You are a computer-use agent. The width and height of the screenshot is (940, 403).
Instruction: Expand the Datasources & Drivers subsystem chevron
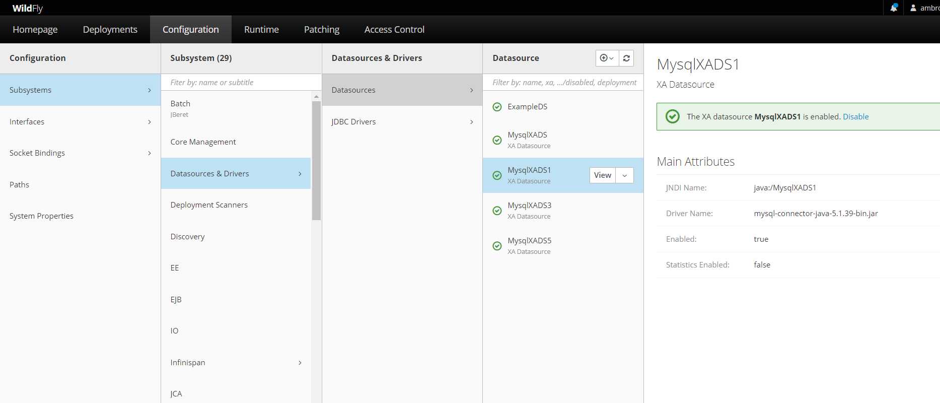point(300,174)
